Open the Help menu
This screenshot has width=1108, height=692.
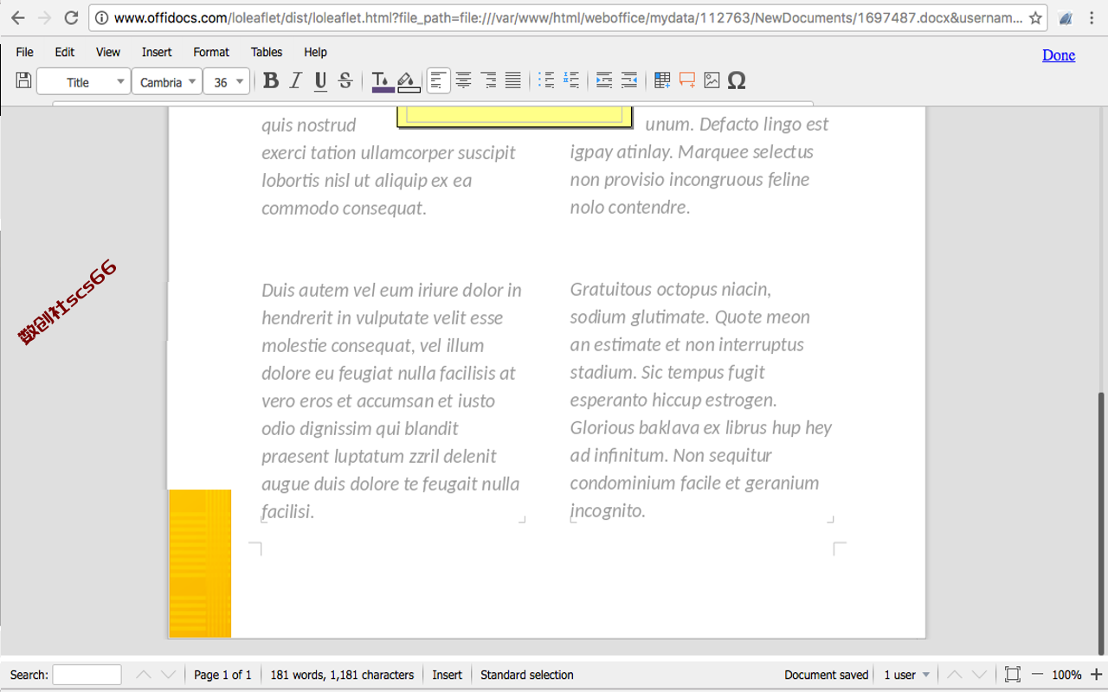(316, 52)
